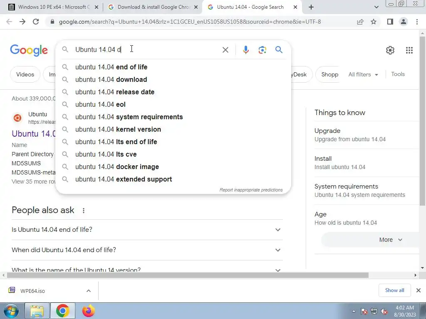Open Google quick settings gear
The width and height of the screenshot is (426, 319).
point(390,50)
